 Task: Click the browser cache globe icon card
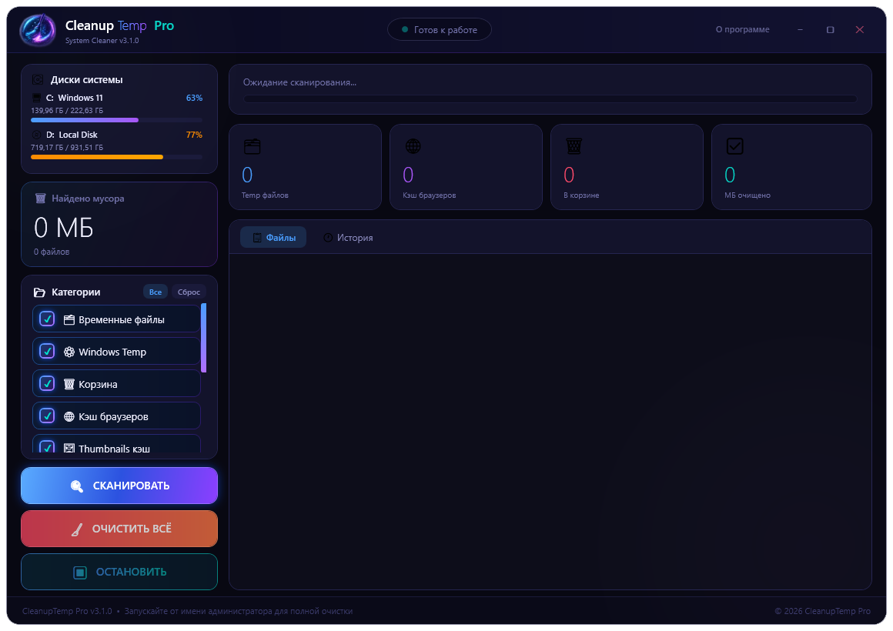click(413, 146)
